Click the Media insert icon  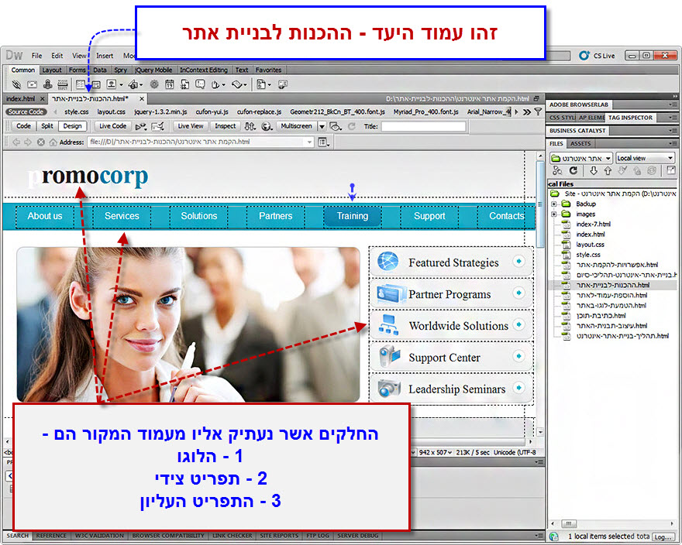click(133, 84)
